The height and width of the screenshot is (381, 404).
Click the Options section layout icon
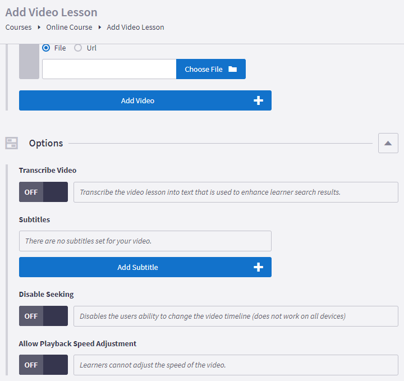coord(12,143)
